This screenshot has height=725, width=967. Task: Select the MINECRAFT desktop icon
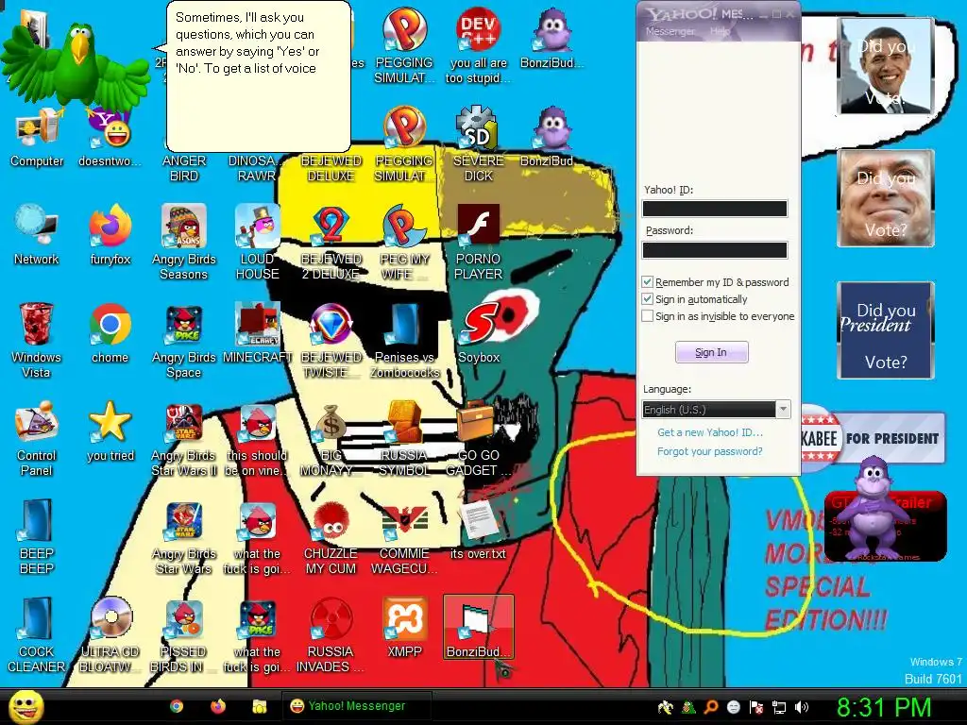click(257, 333)
